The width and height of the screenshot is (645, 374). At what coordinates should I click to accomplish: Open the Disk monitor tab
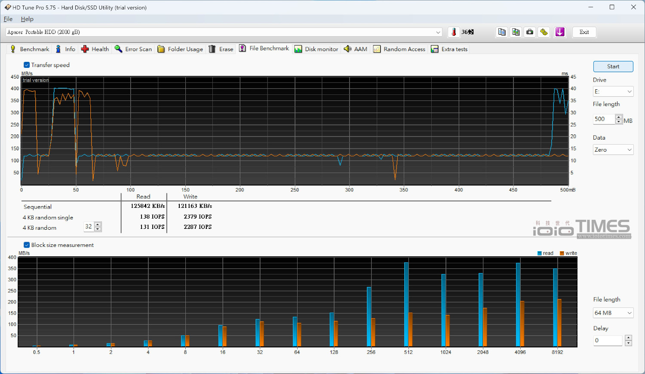tap(316, 49)
